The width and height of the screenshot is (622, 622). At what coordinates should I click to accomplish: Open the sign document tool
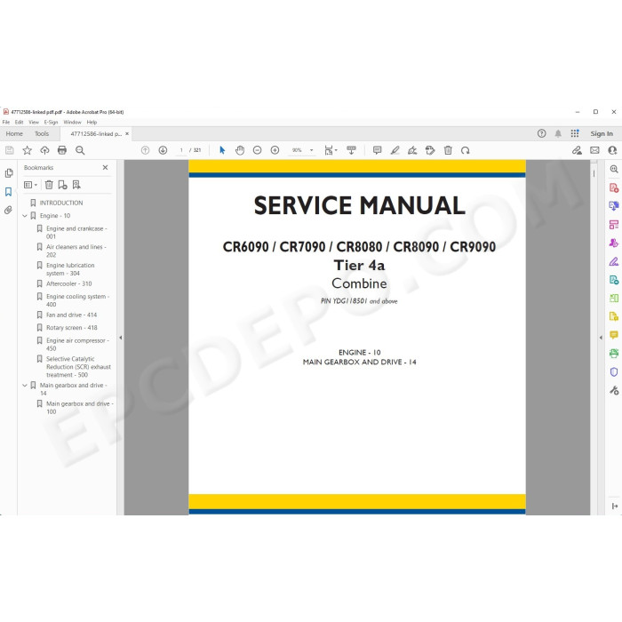pyautogui.click(x=412, y=150)
